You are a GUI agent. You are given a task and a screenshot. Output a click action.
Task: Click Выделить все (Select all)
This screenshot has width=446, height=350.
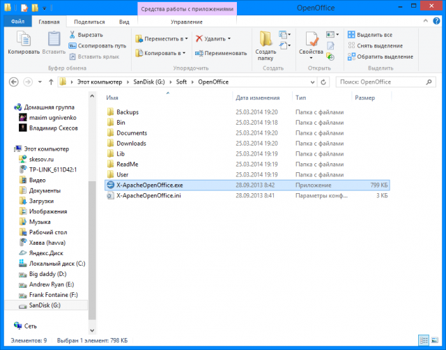pos(370,35)
